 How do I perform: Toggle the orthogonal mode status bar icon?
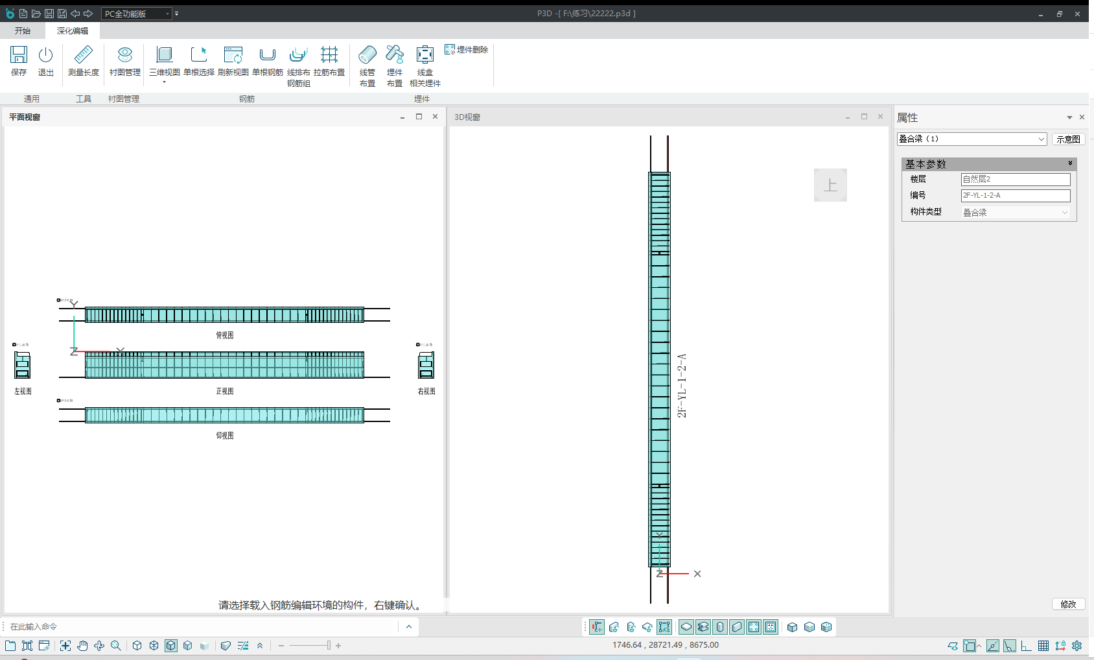click(x=1026, y=646)
